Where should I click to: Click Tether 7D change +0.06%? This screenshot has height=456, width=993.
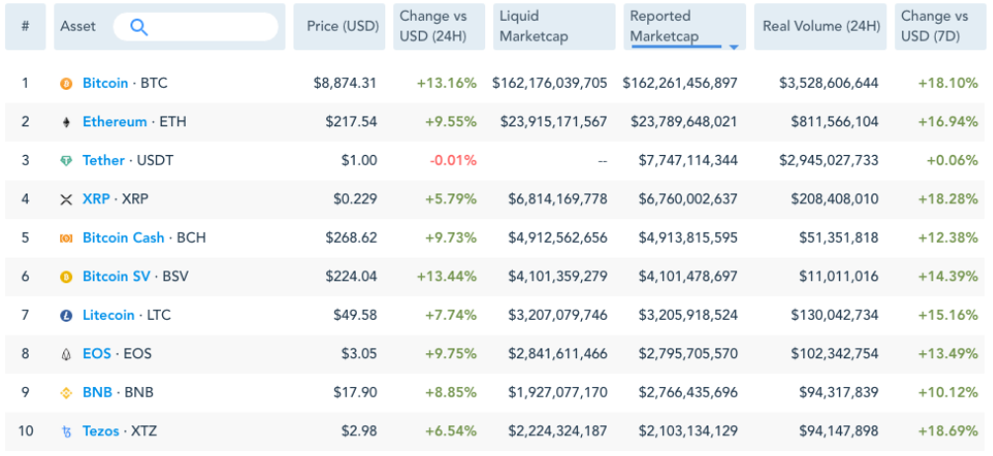(952, 160)
